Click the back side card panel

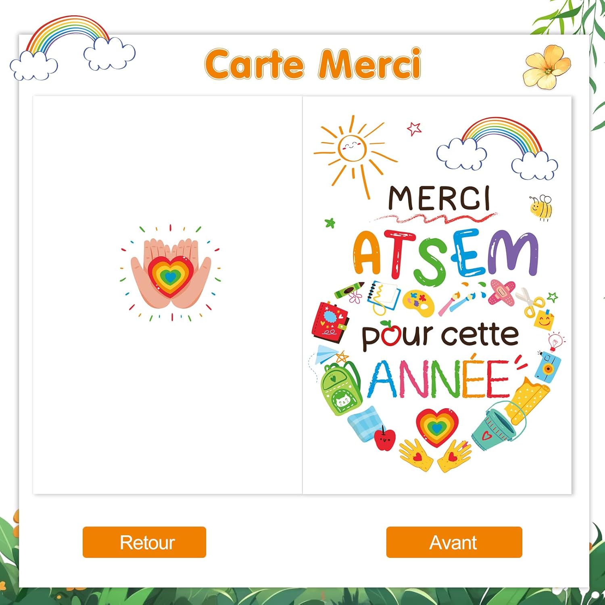tap(167, 295)
